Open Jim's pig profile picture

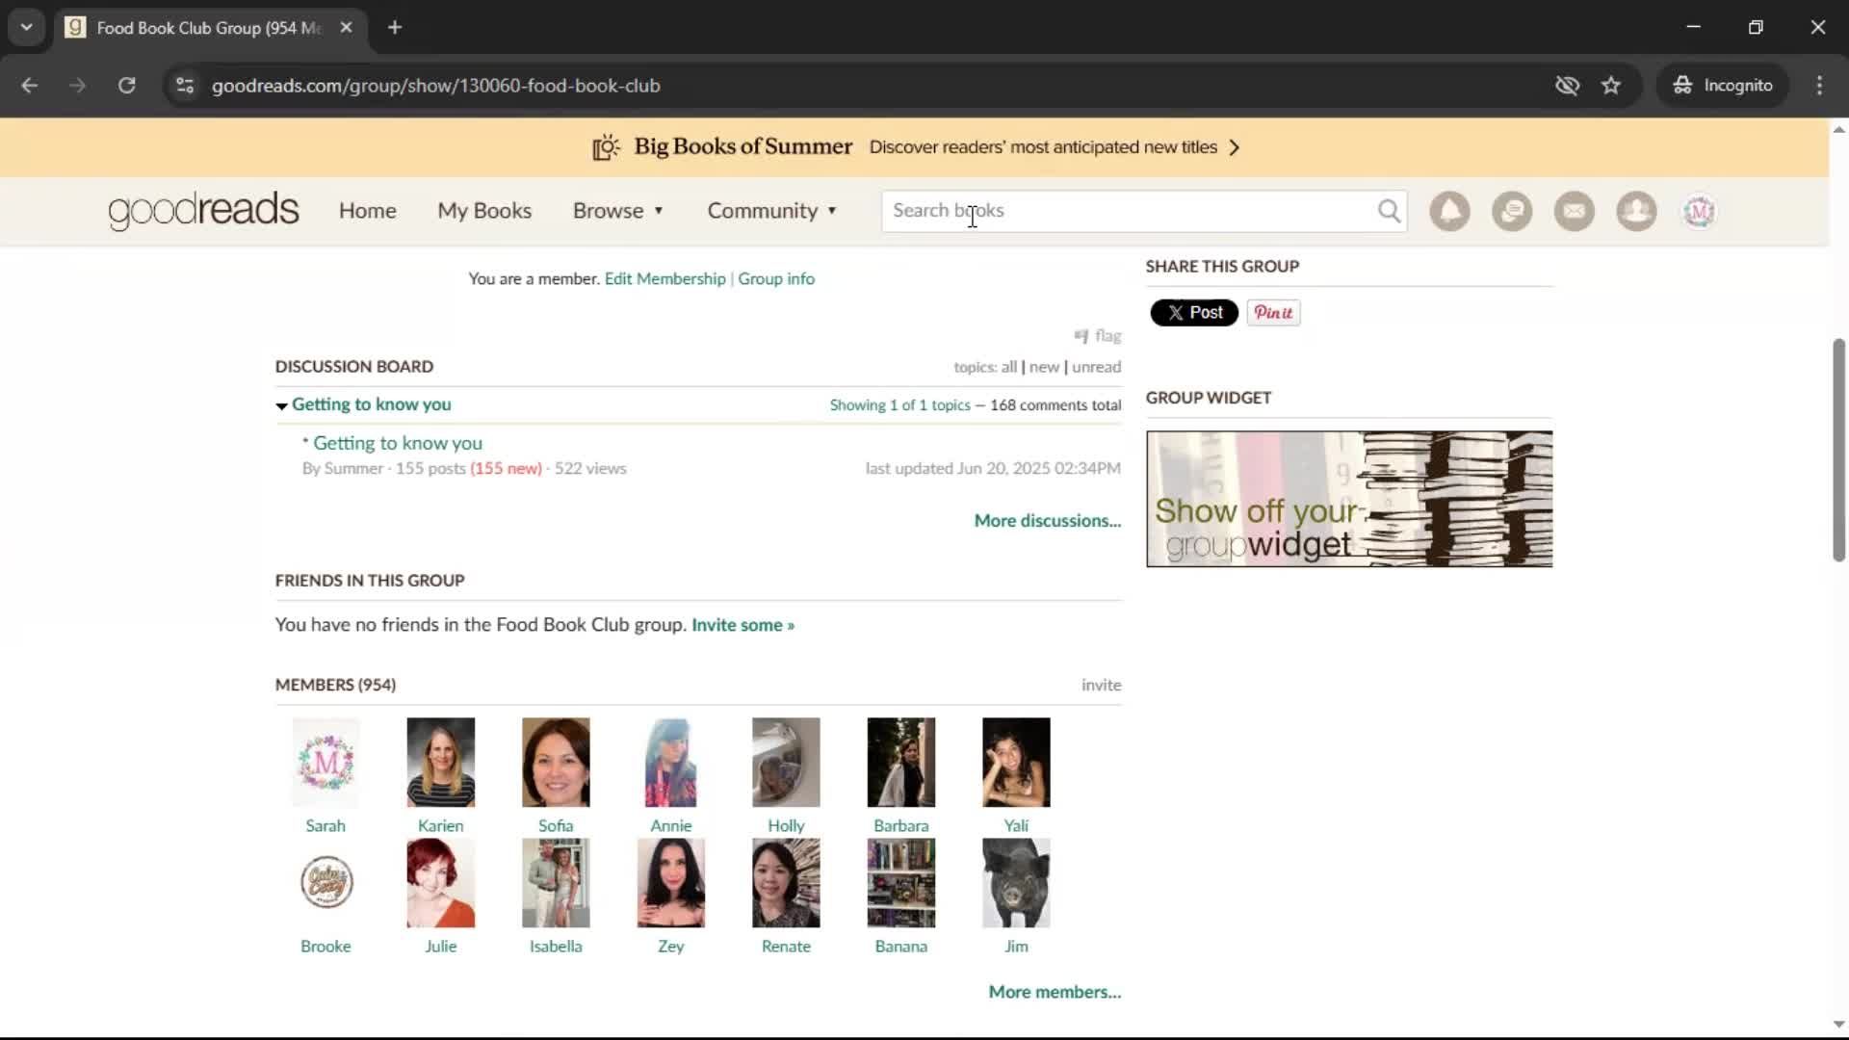[1016, 882]
